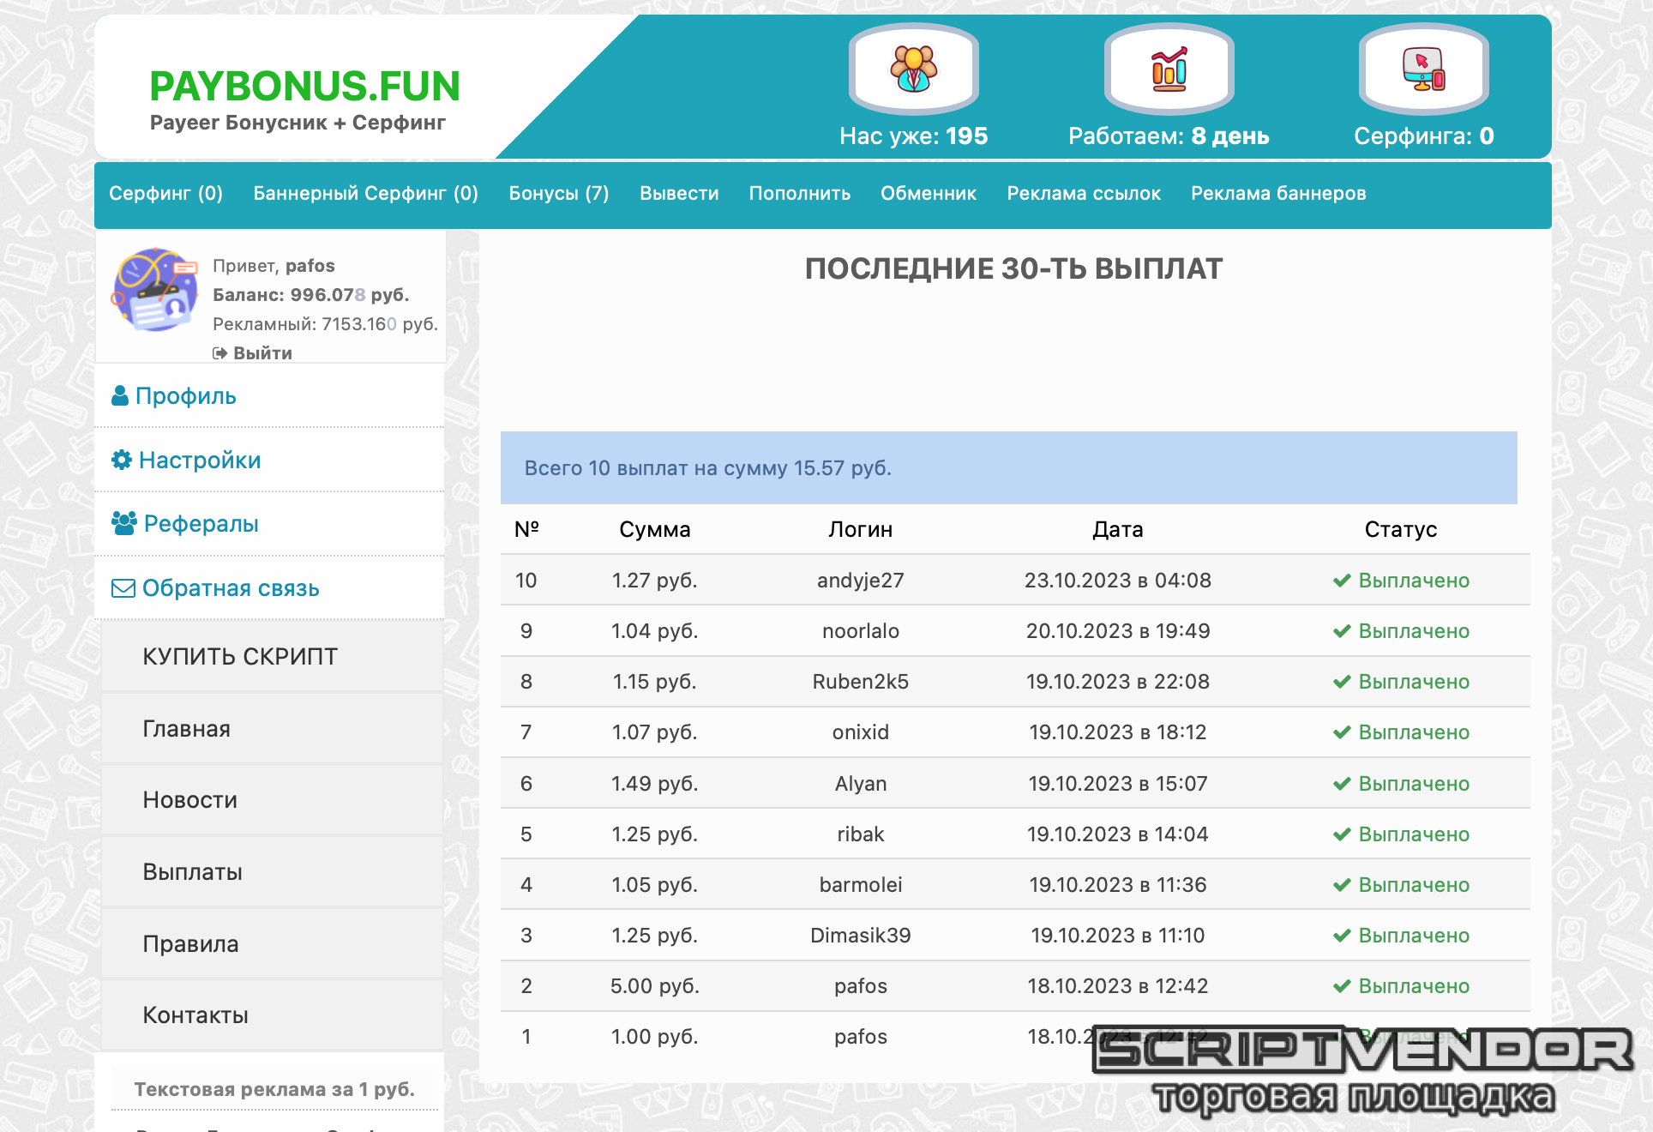Click the PAYBONUS.FUN logo
Screen dimensions: 1653x1132
(304, 87)
